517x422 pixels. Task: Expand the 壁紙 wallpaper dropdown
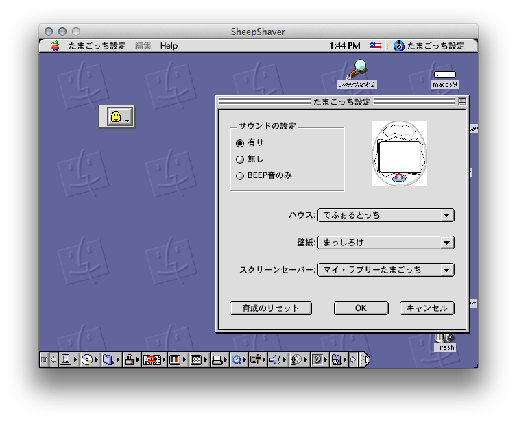click(385, 243)
